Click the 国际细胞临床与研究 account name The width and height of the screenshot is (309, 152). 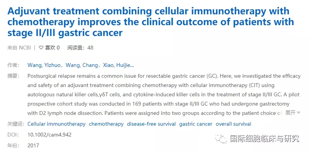[265, 138]
